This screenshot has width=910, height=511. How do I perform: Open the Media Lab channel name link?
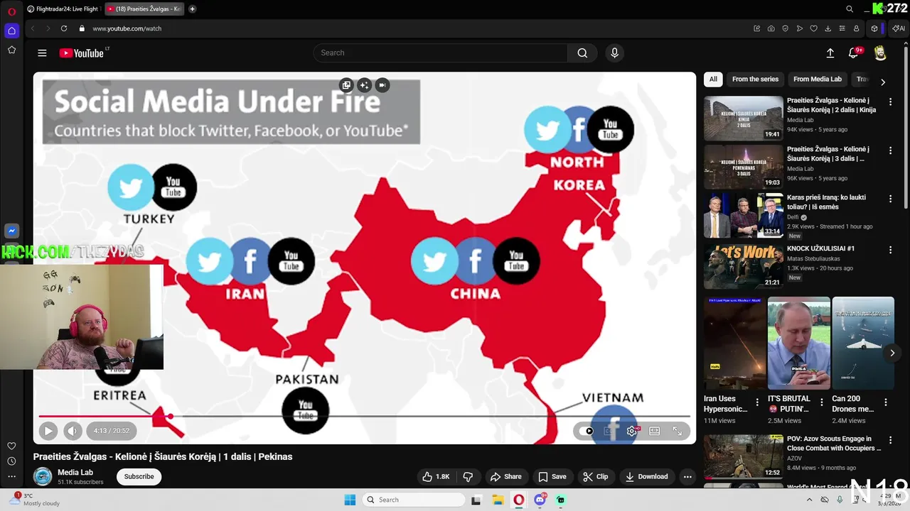coord(75,472)
